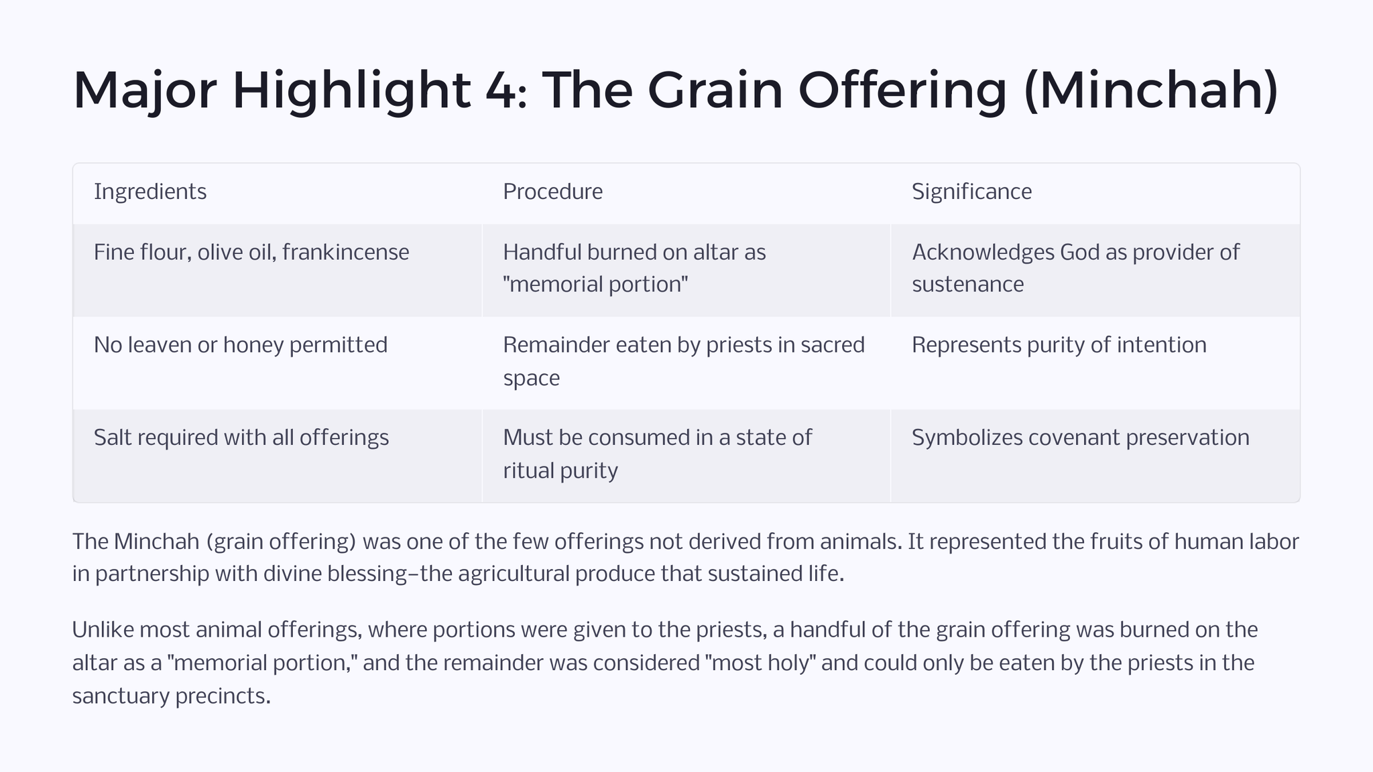1373x772 pixels.
Task: Click the 'Fine flour, olive oil, frankincense' cell
Action: point(277,270)
